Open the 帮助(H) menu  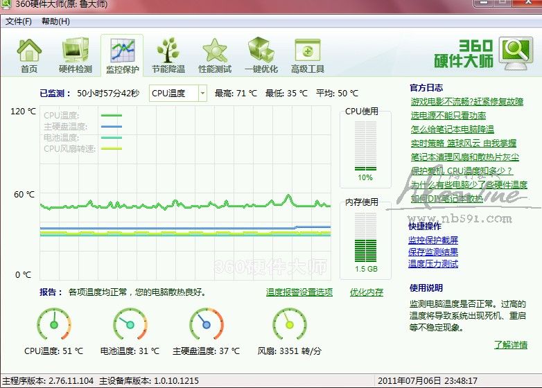(x=55, y=21)
